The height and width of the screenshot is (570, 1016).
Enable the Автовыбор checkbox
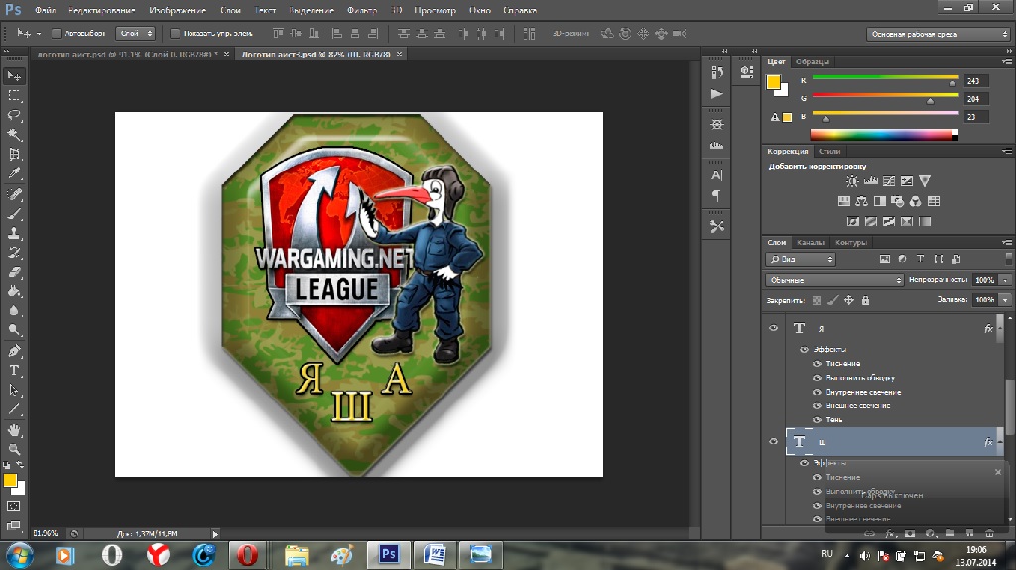click(56, 33)
